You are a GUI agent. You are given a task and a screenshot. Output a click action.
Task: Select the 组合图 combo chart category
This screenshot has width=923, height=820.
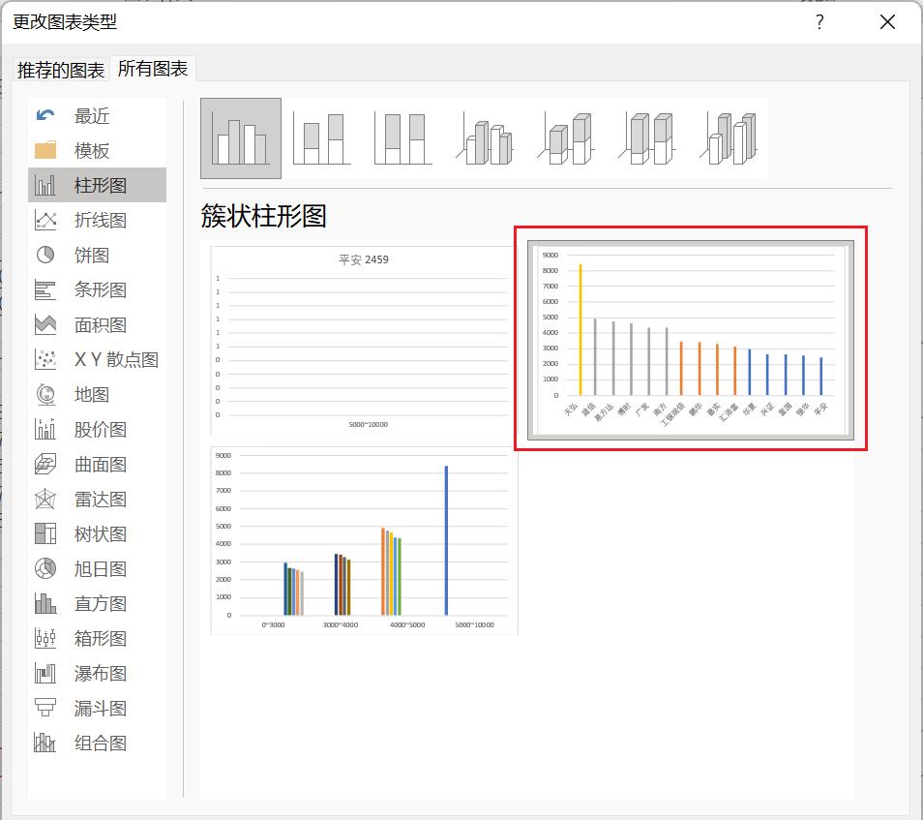[x=97, y=743]
